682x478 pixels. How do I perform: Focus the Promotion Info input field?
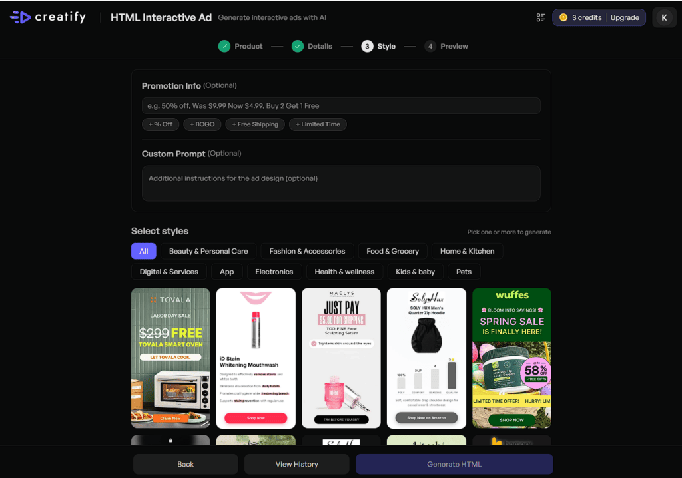pos(341,106)
